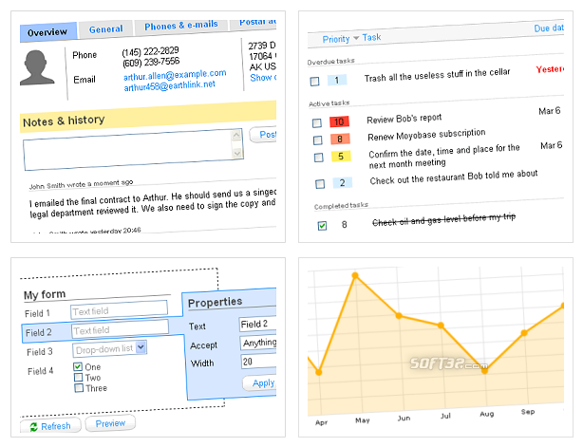The width and height of the screenshot is (583, 447).
Task: Click the yellow priority 5 badge
Action: (x=341, y=156)
